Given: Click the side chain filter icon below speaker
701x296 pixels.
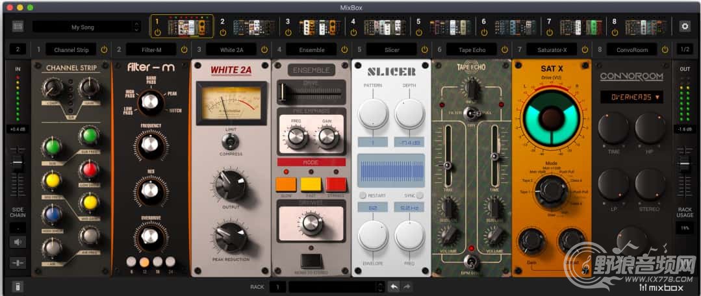Looking at the screenshot, I should (18, 262).
